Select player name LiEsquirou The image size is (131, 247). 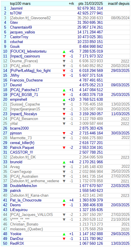pyautogui.click(x=19, y=210)
